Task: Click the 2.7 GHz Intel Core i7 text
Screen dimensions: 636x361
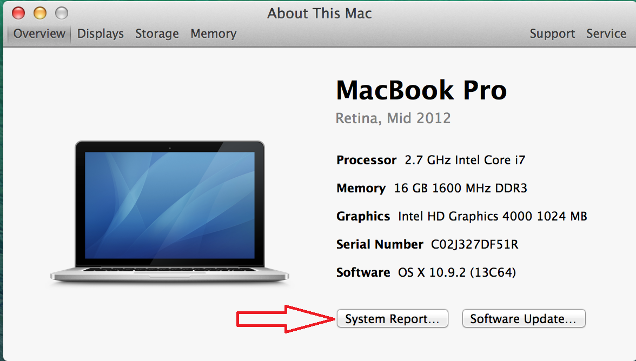Action: 465,160
